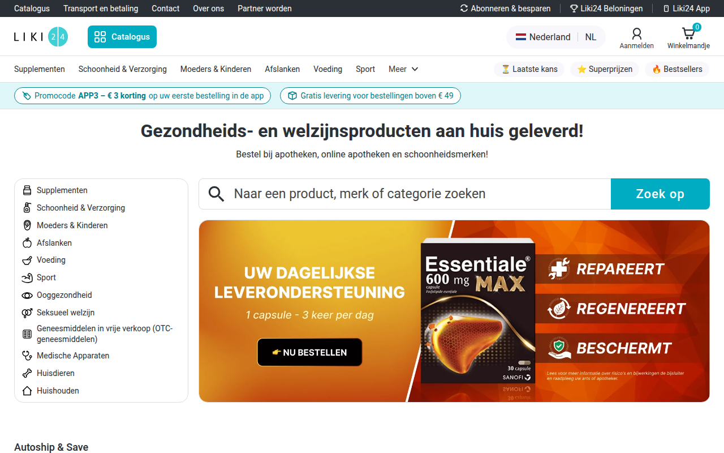This screenshot has width=724, height=453.
Task: Open Abonneren & besparen link
Action: click(505, 8)
